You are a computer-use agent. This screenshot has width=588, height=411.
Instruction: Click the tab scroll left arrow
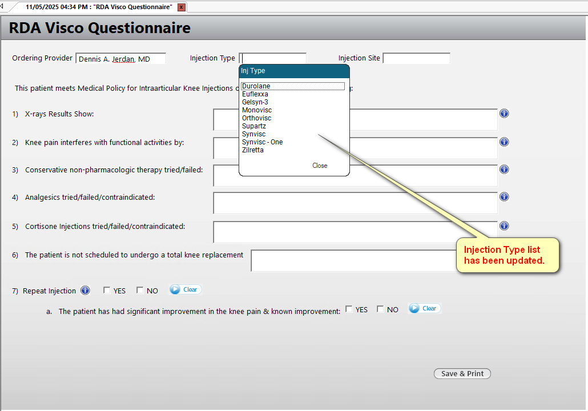tap(2, 6)
